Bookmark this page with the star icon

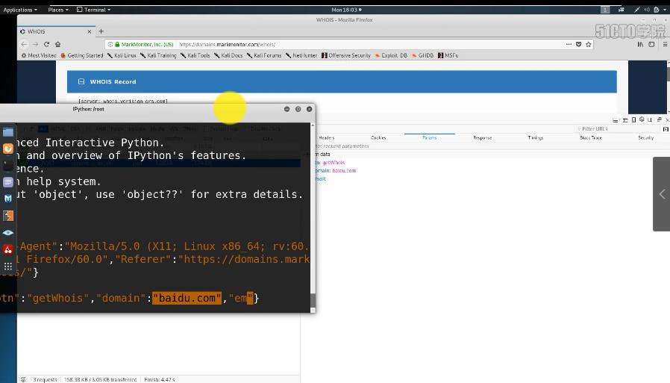pos(589,44)
